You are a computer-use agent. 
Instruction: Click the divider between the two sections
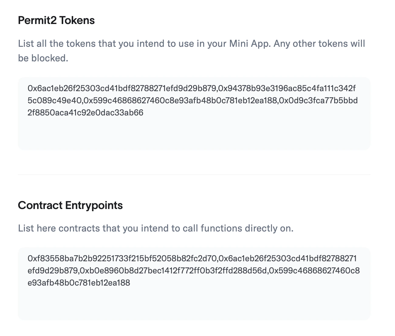(x=194, y=174)
